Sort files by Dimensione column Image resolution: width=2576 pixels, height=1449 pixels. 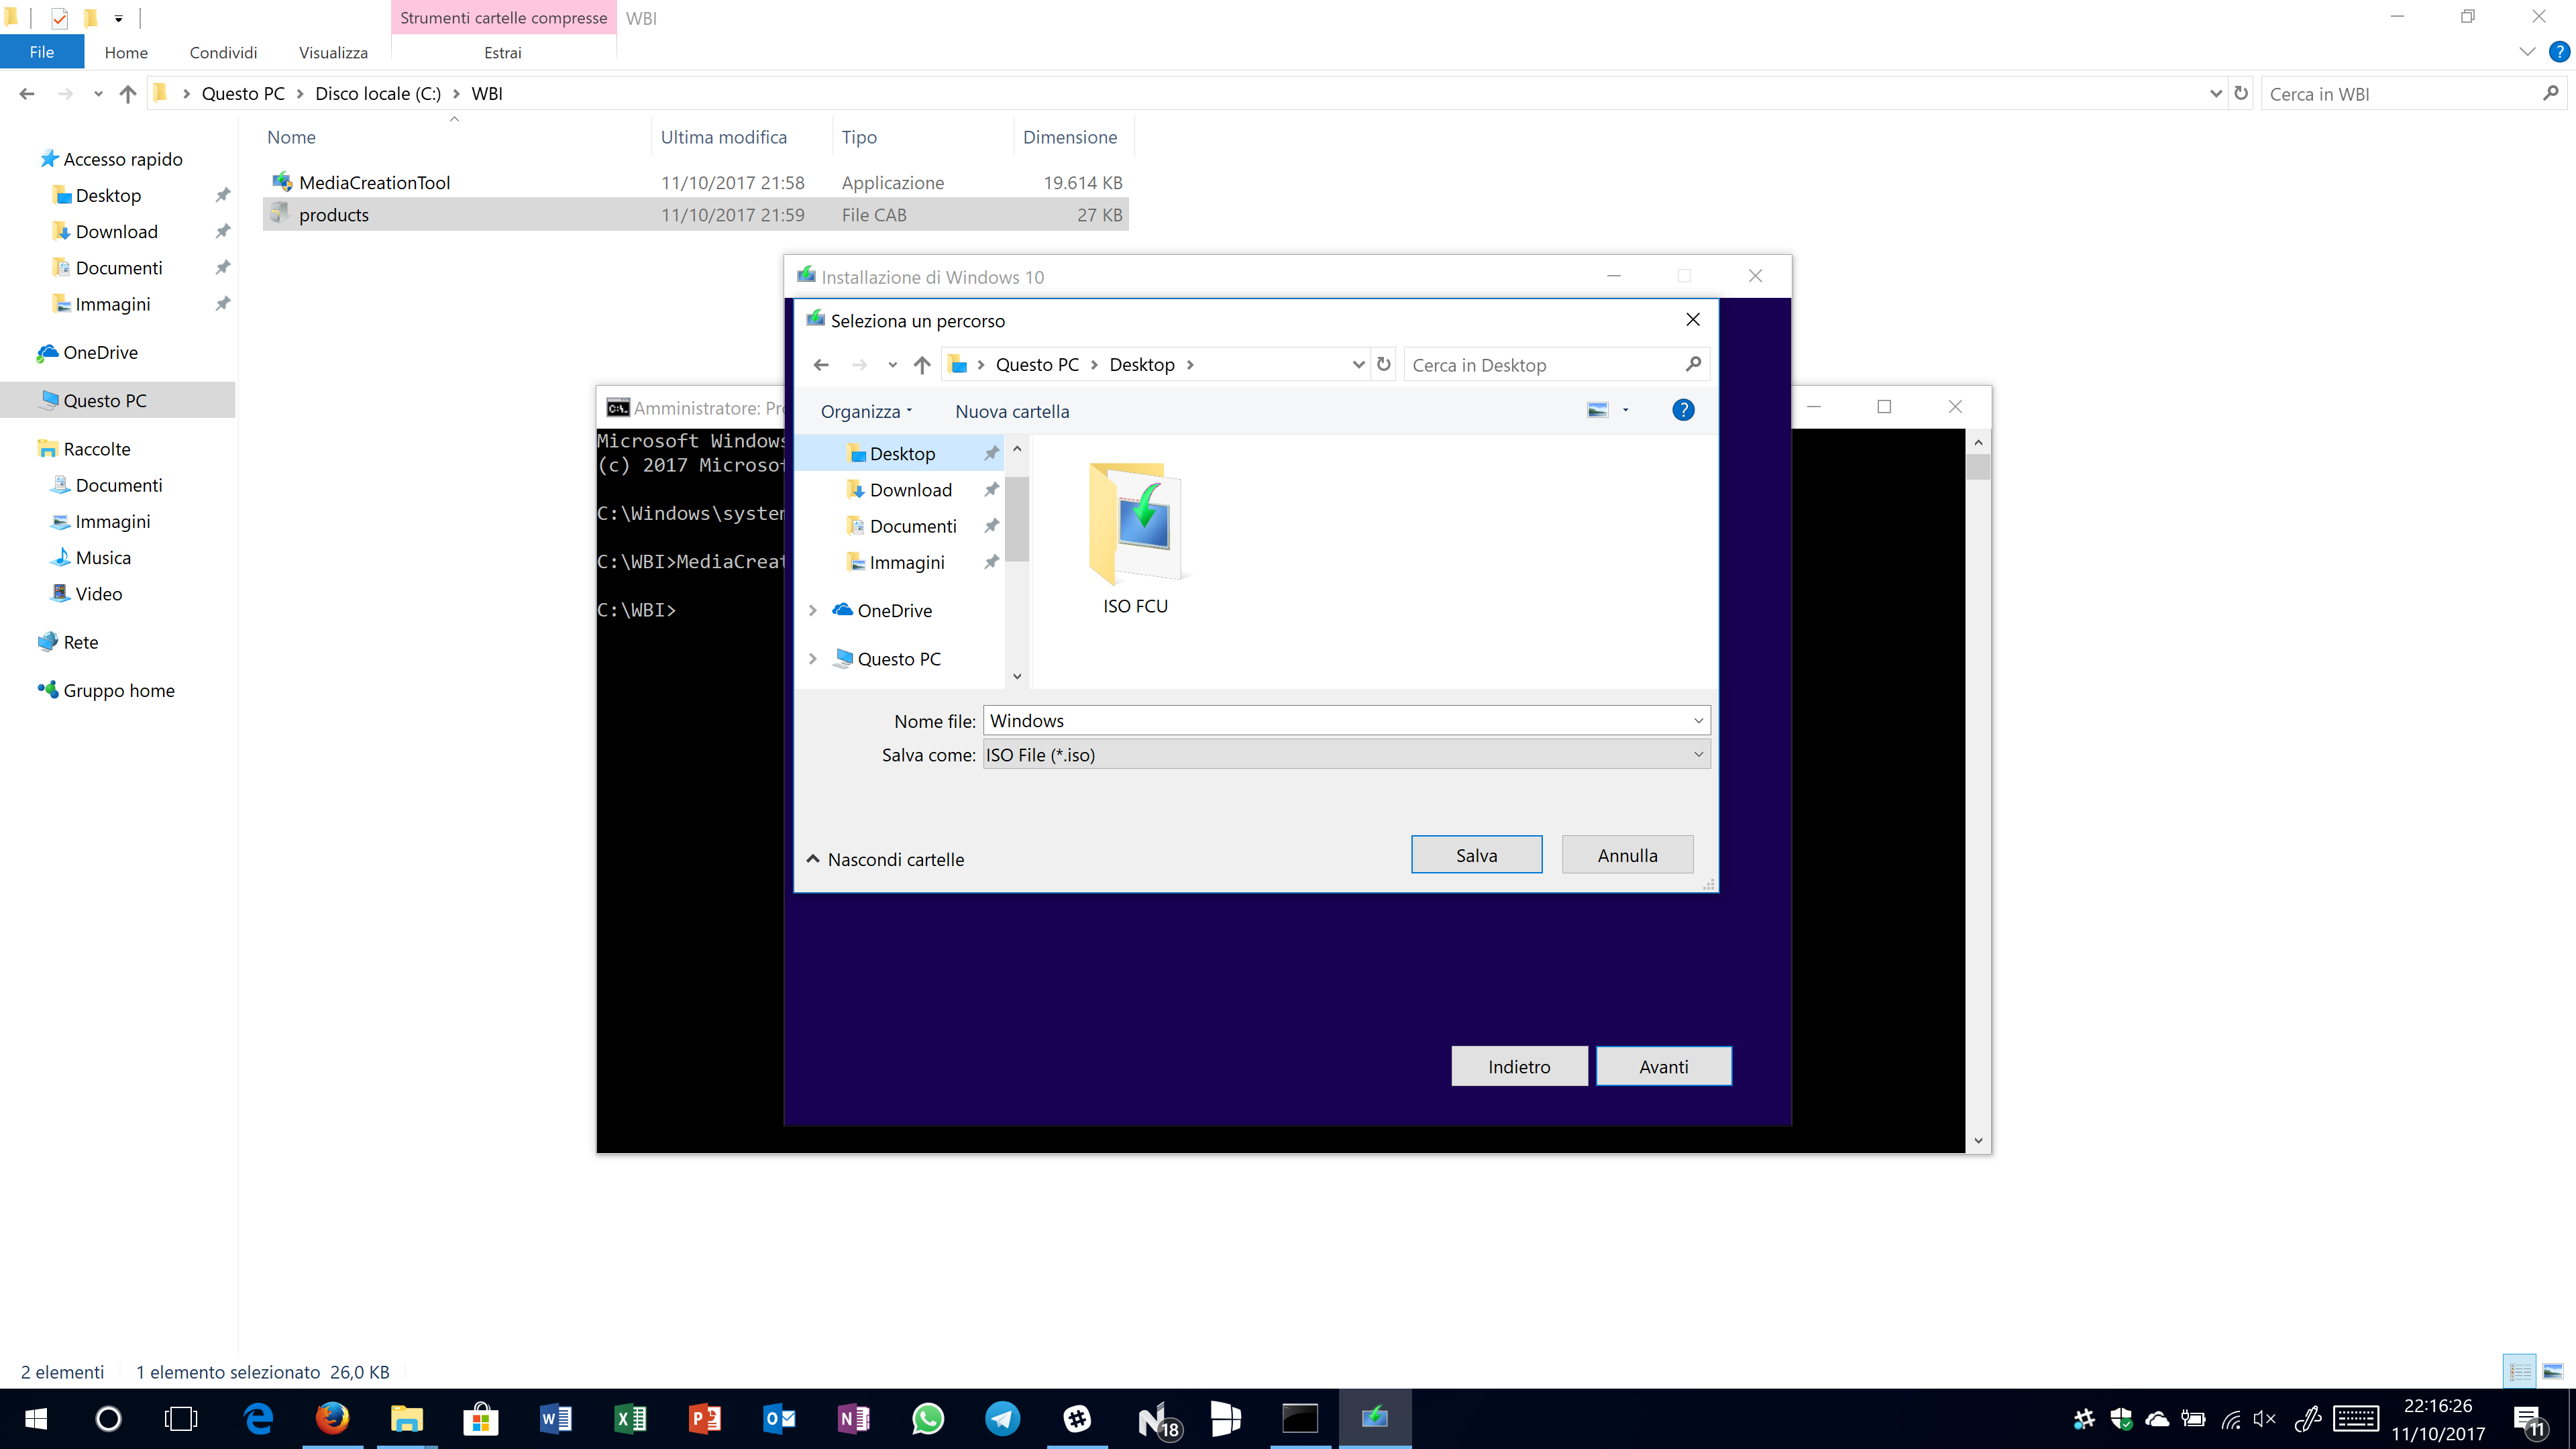tap(1070, 137)
